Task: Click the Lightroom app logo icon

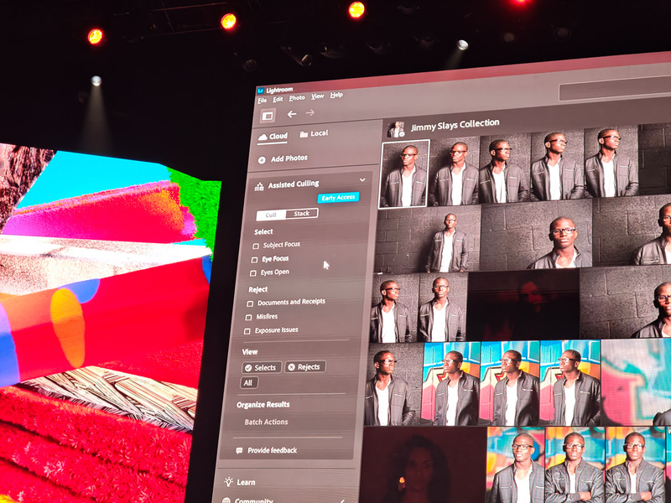Action: [260, 91]
